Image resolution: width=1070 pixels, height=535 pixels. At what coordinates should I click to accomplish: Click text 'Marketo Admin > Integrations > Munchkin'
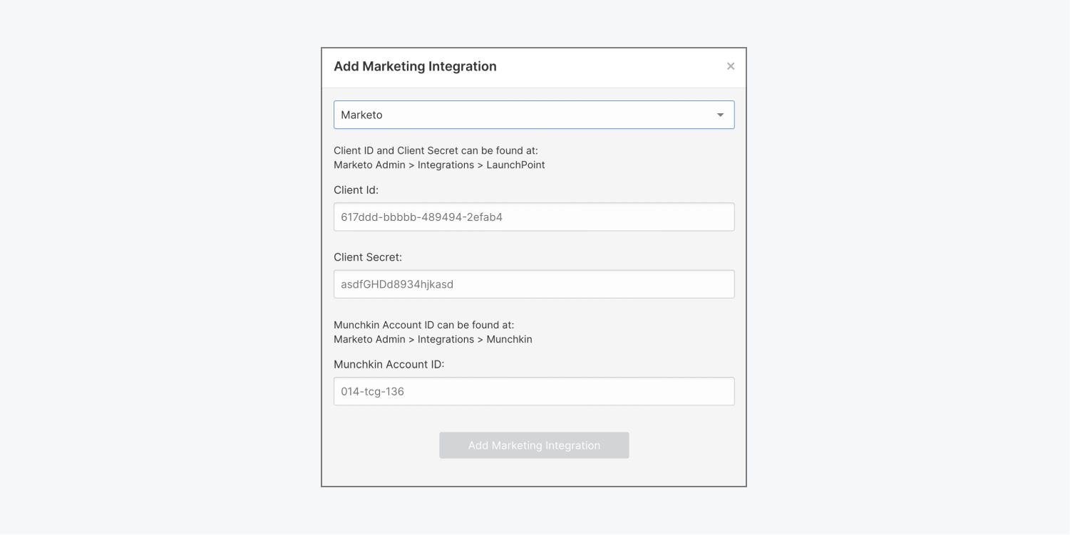(x=433, y=339)
